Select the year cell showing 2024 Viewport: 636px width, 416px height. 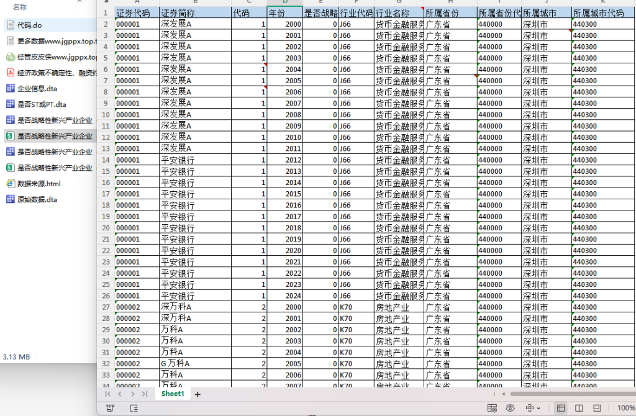click(x=284, y=296)
